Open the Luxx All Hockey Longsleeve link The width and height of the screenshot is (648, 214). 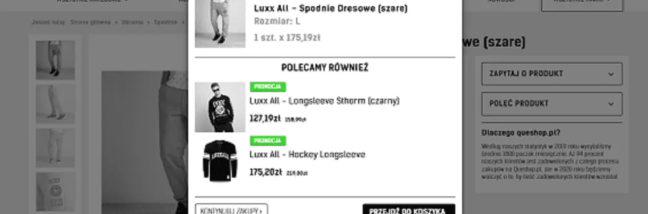[307, 154]
